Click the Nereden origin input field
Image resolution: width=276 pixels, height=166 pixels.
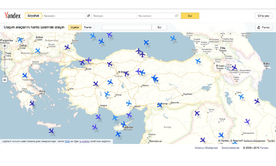pos(64,16)
